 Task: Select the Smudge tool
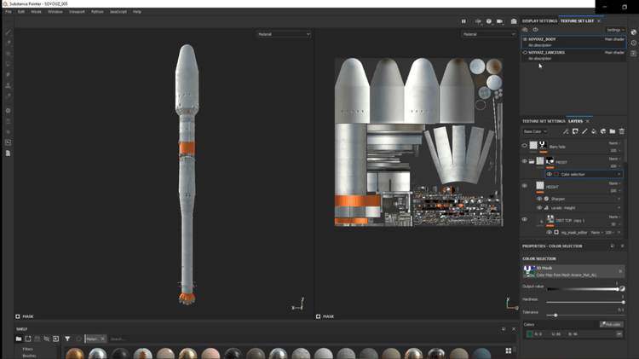click(8, 75)
